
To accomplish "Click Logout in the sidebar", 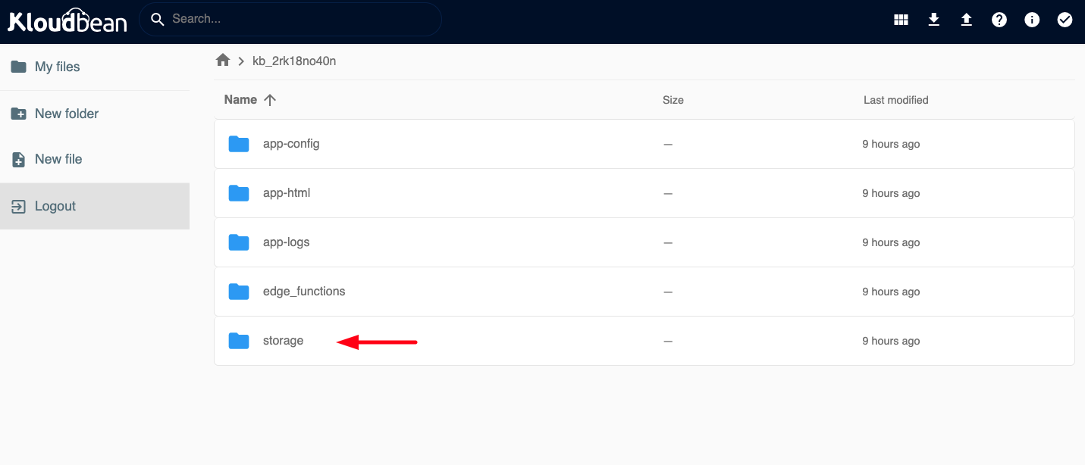I will coord(55,206).
